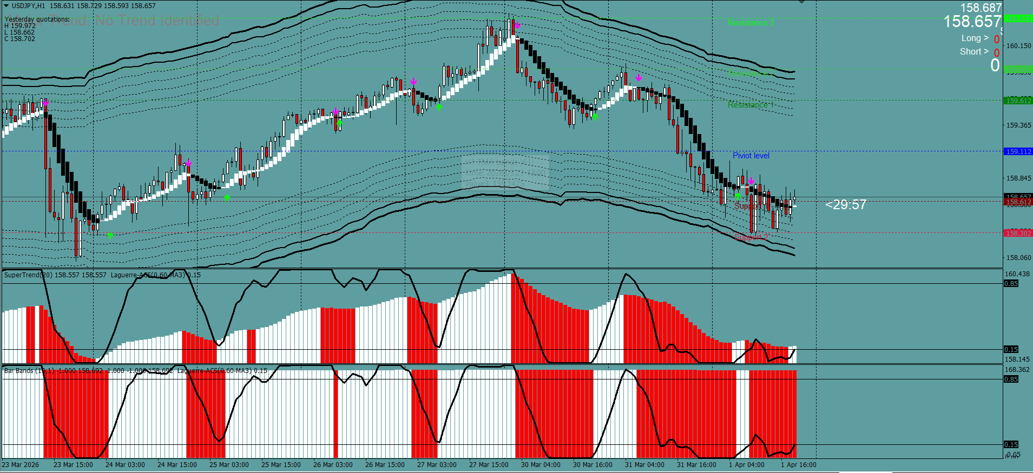
Task: Select the Short > position counter label
Action: [x=974, y=52]
